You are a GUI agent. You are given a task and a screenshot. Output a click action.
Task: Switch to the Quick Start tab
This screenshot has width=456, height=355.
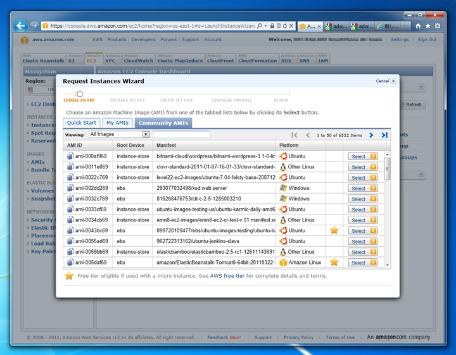point(82,123)
